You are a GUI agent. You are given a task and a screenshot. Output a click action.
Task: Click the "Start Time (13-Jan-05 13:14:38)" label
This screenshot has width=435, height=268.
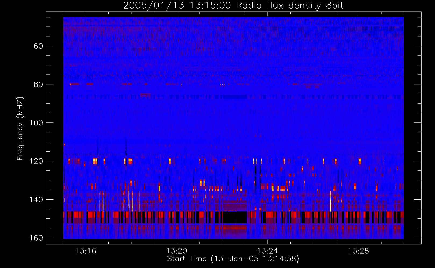[x=233, y=259]
